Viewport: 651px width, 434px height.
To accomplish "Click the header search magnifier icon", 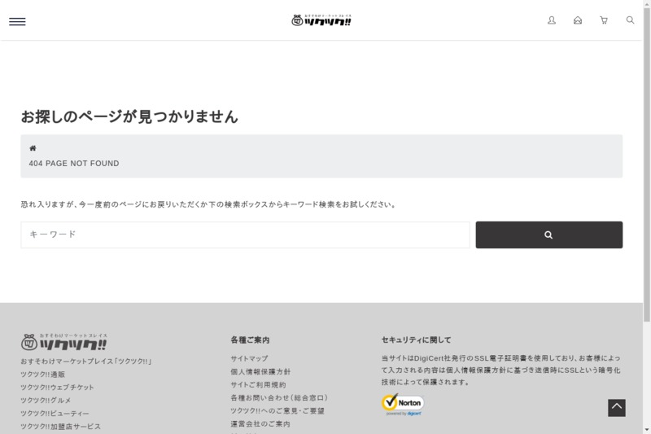I will (630, 20).
